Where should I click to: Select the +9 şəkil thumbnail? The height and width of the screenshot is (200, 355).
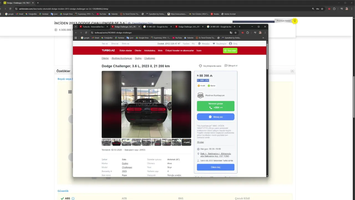pos(186,142)
